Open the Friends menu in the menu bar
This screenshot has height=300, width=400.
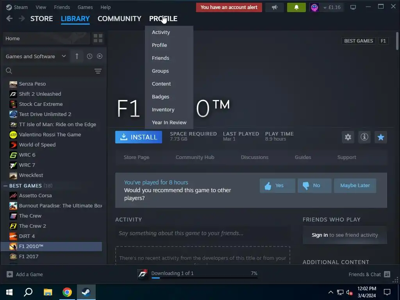62,7
